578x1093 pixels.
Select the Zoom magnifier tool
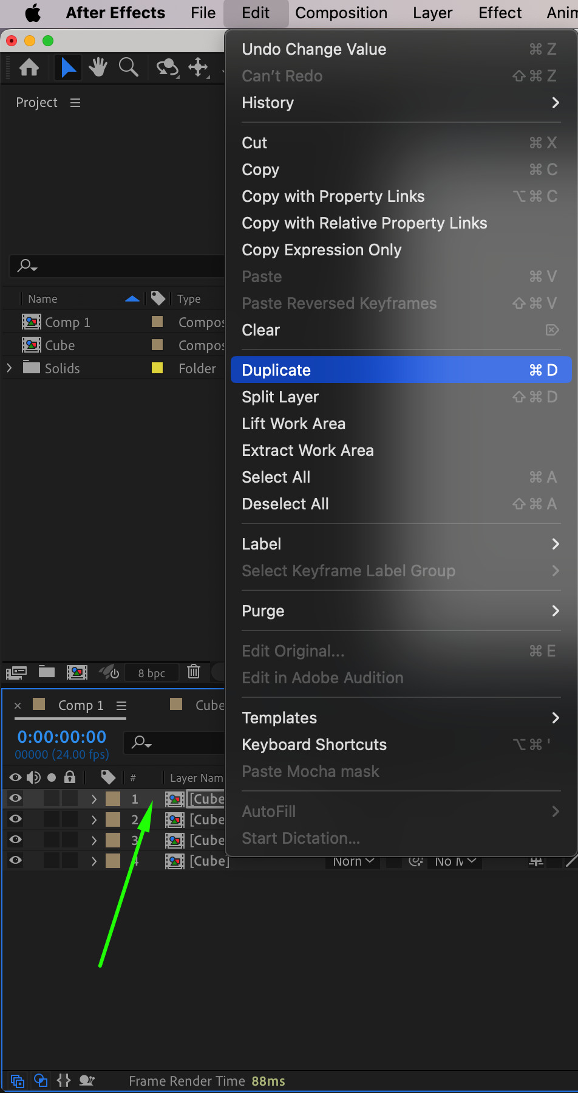coord(128,67)
